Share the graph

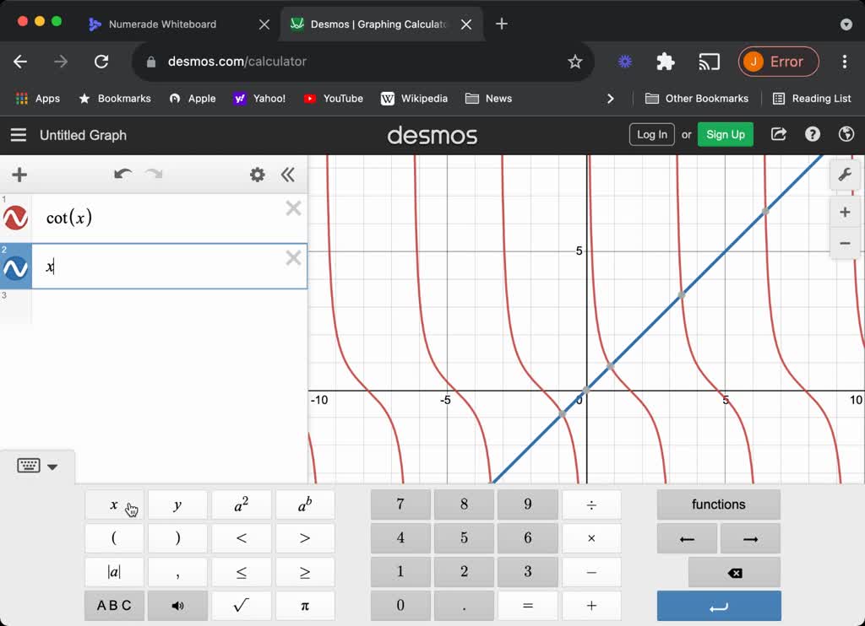(778, 134)
